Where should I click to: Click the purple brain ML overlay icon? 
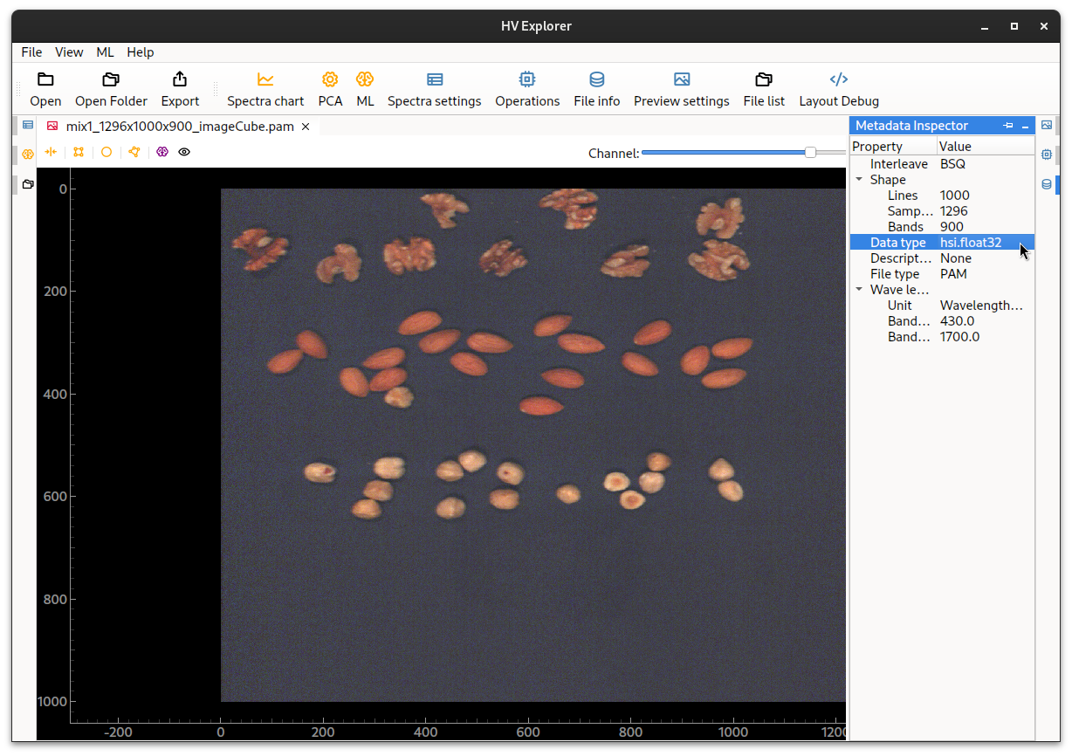162,152
